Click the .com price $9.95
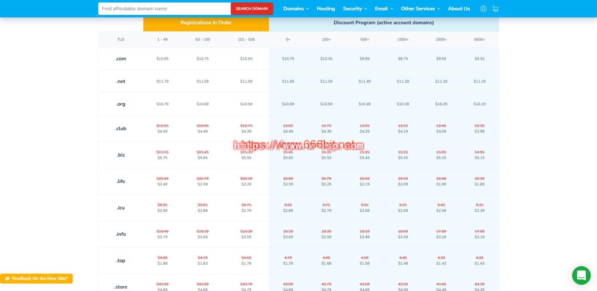Screen dimensions: 597x291 tap(365, 59)
